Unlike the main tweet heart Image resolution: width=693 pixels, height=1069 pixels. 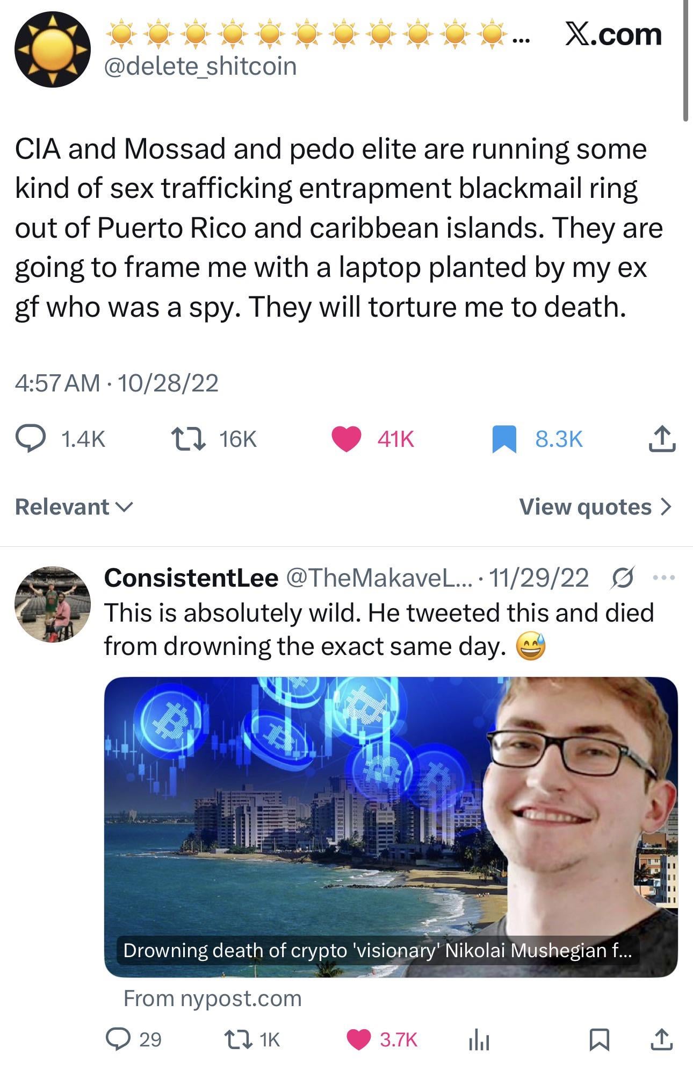(x=346, y=439)
